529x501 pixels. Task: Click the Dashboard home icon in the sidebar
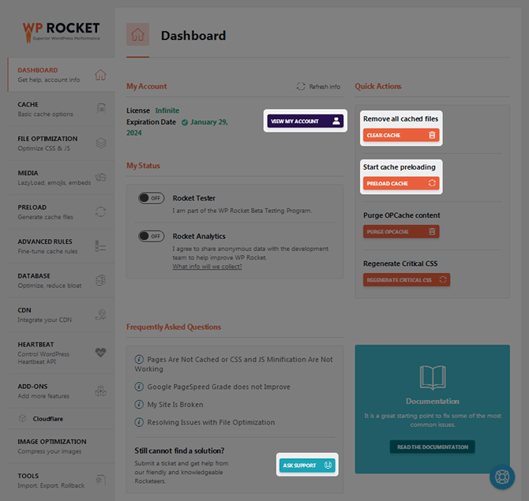click(100, 74)
